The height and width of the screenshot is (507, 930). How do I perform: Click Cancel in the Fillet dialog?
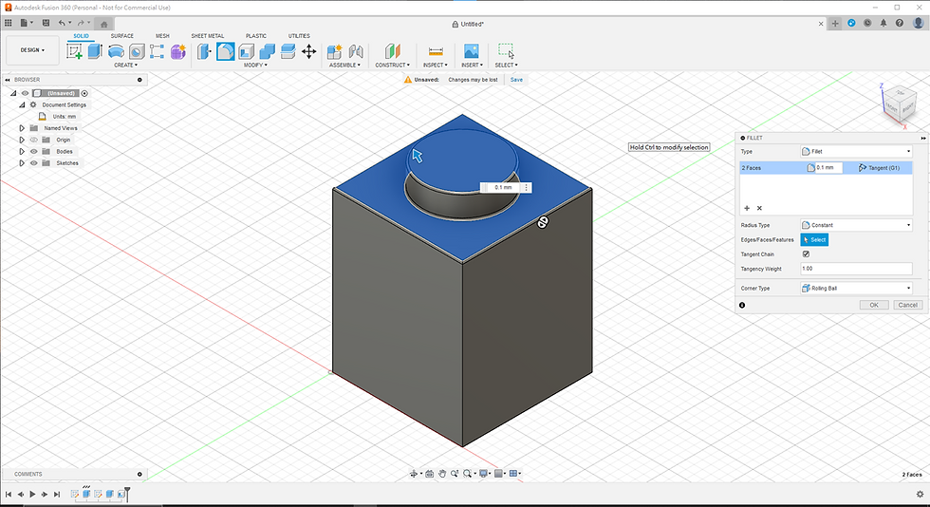pyautogui.click(x=907, y=305)
